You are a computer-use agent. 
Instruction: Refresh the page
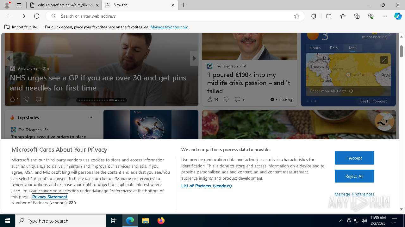37,16
